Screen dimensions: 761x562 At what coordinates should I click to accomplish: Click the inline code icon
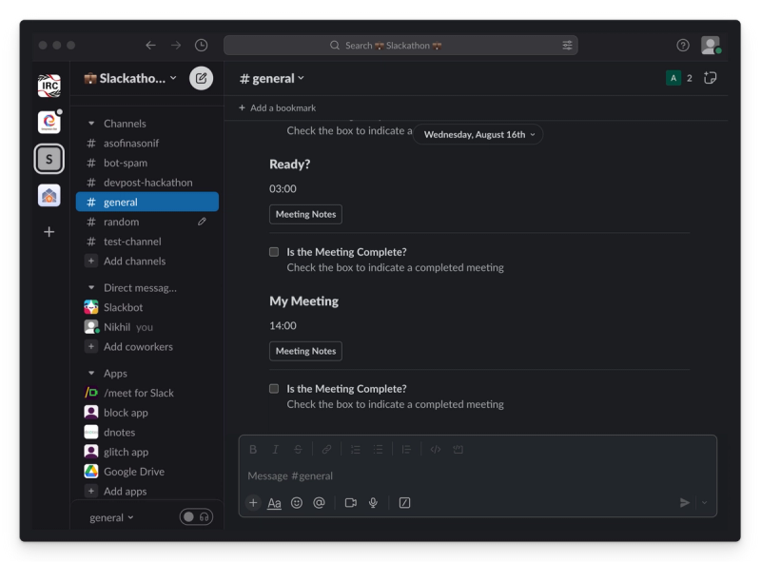(x=436, y=450)
